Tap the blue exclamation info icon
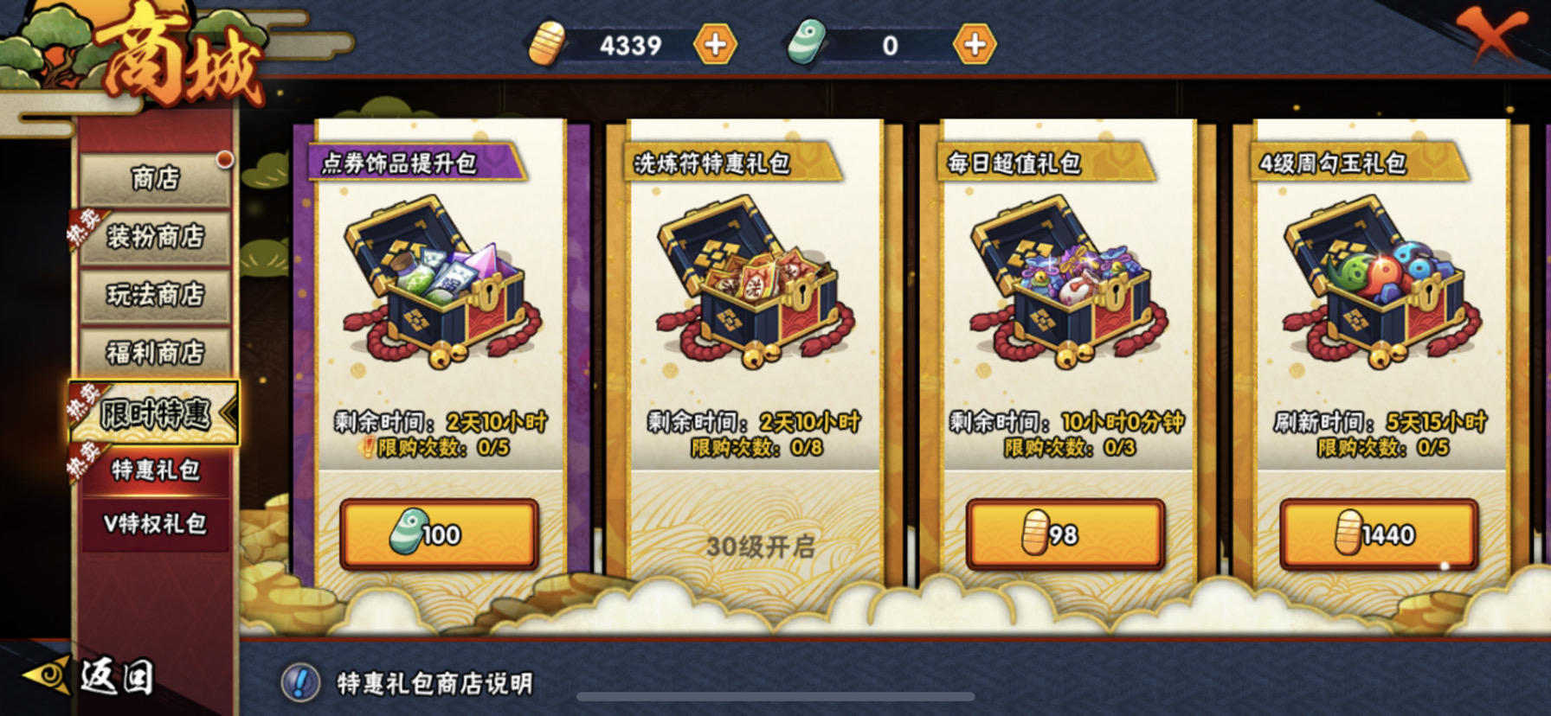Image resolution: width=1551 pixels, height=716 pixels. click(x=301, y=683)
